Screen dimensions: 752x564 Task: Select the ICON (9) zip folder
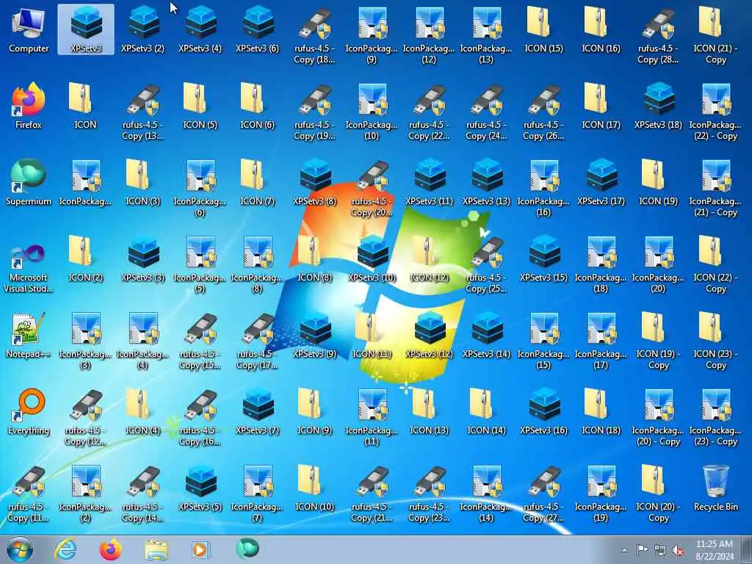[314, 411]
